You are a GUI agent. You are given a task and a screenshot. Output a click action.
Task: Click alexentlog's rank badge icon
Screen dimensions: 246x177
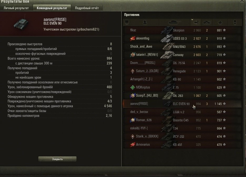click(133, 38)
